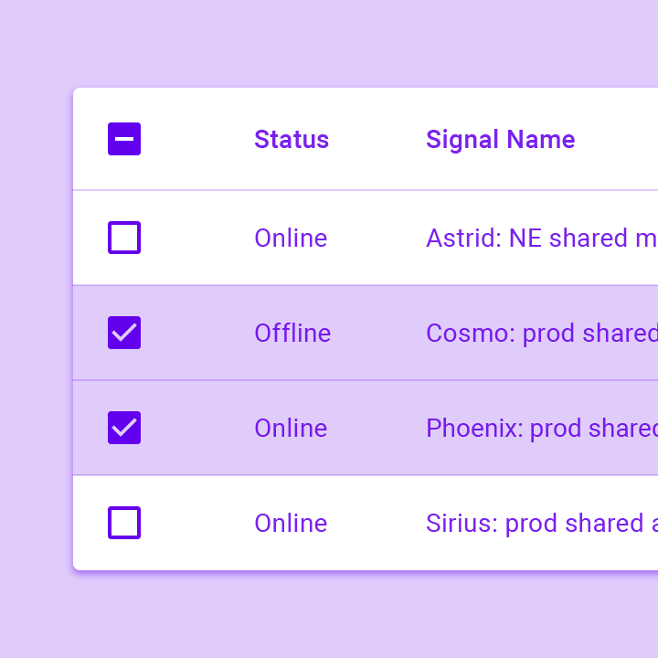Check the Astrid row checkbox
The image size is (658, 658).
(124, 238)
